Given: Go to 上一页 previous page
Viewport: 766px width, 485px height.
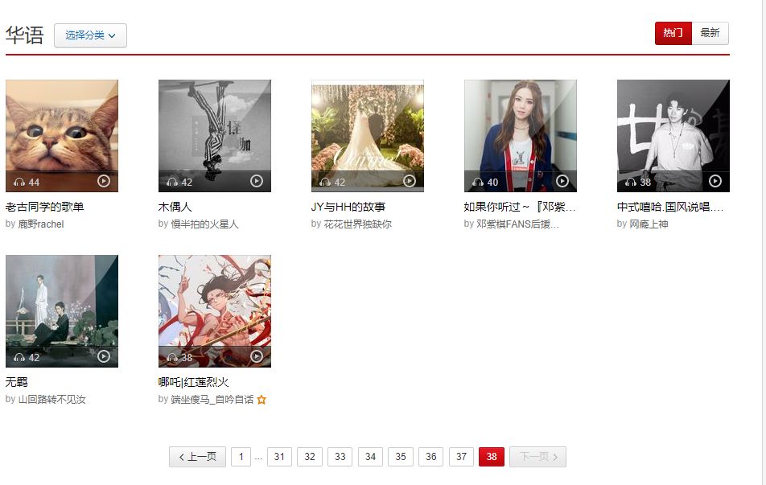Looking at the screenshot, I should 197,457.
